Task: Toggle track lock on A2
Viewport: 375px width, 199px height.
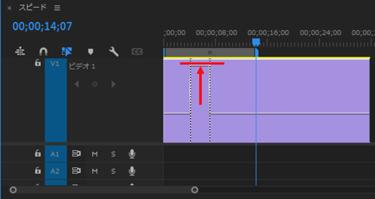Action: click(x=38, y=171)
